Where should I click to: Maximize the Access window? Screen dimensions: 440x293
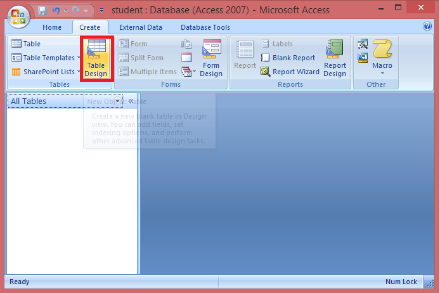click(x=398, y=8)
